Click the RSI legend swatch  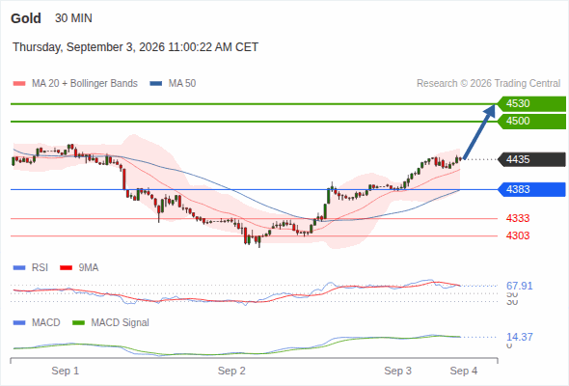[x=19, y=268]
